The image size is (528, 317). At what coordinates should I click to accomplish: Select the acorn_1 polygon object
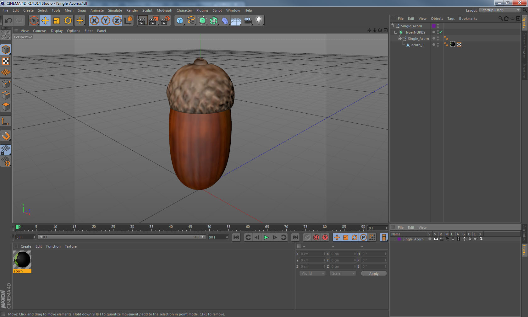point(417,45)
